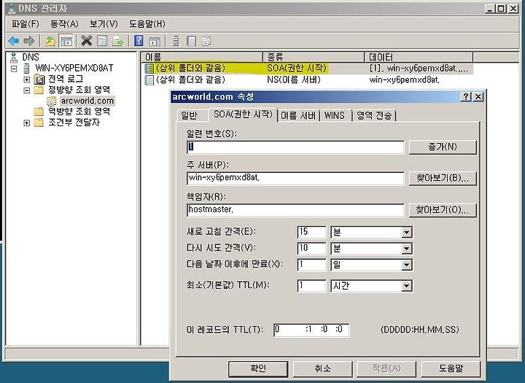Click the last grayed toolbar document icon
525x383 pixels.
(206, 41)
